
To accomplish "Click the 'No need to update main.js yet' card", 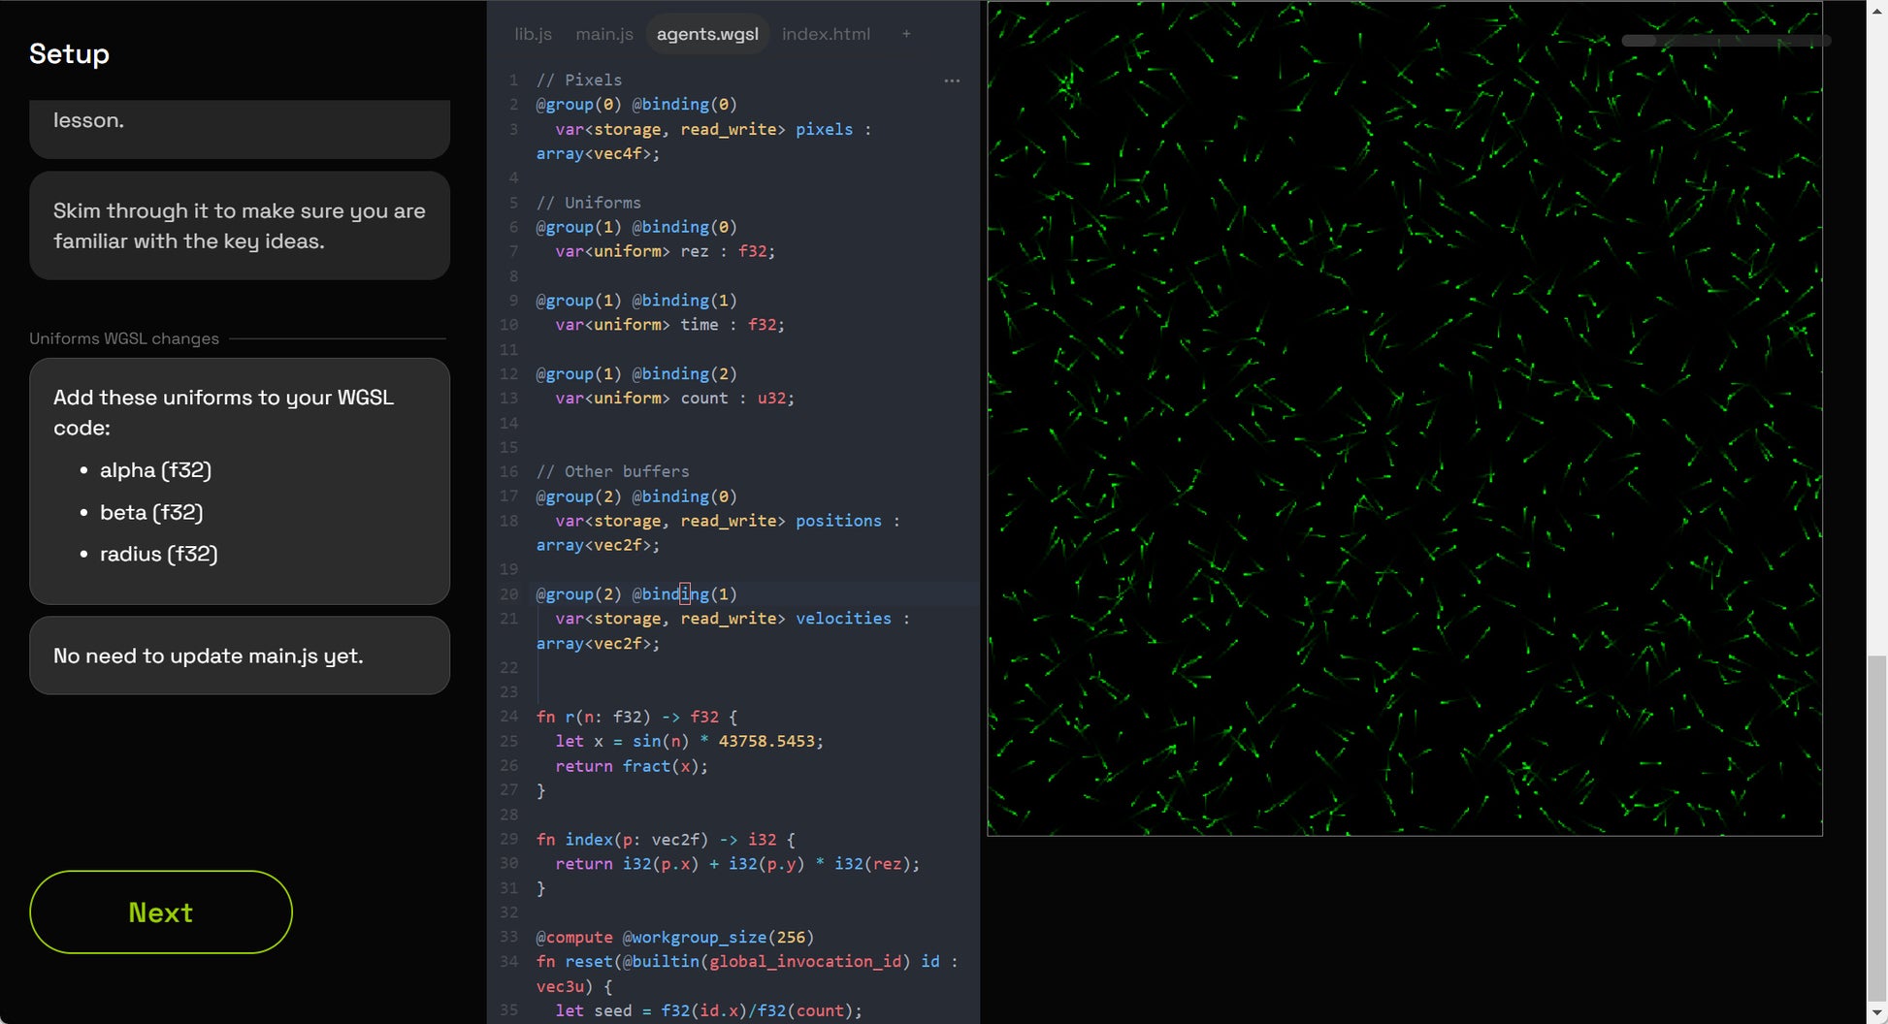I will pyautogui.click(x=239, y=656).
